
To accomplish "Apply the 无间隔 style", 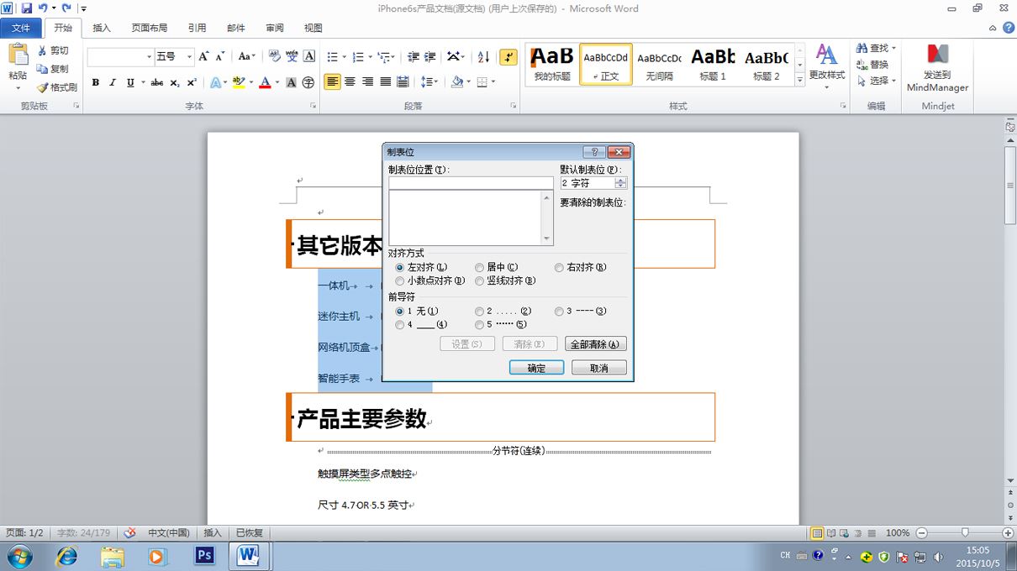I will click(x=659, y=64).
